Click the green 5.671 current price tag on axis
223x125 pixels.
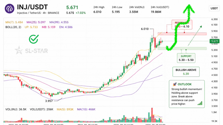click(214, 41)
